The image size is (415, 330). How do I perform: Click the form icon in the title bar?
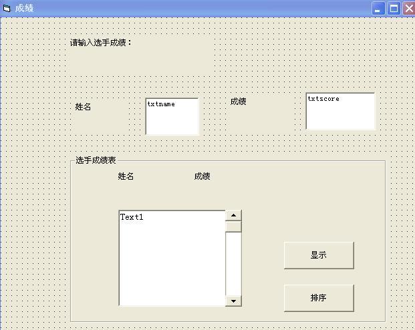(7, 9)
